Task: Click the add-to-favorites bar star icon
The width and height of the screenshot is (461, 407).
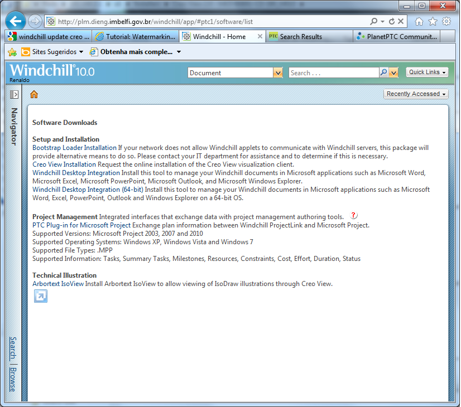Action: click(12, 52)
